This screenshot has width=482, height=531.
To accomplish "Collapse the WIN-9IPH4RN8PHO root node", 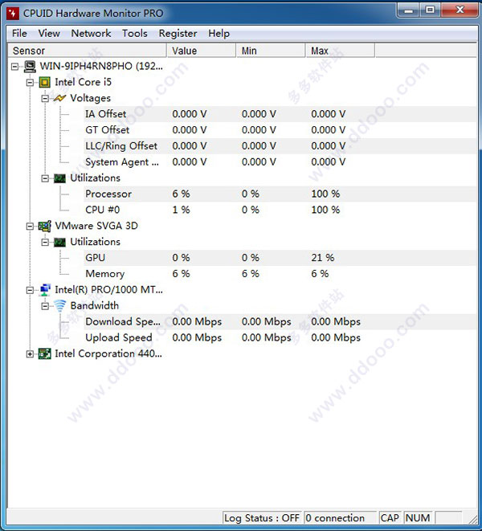I will 15,67.
